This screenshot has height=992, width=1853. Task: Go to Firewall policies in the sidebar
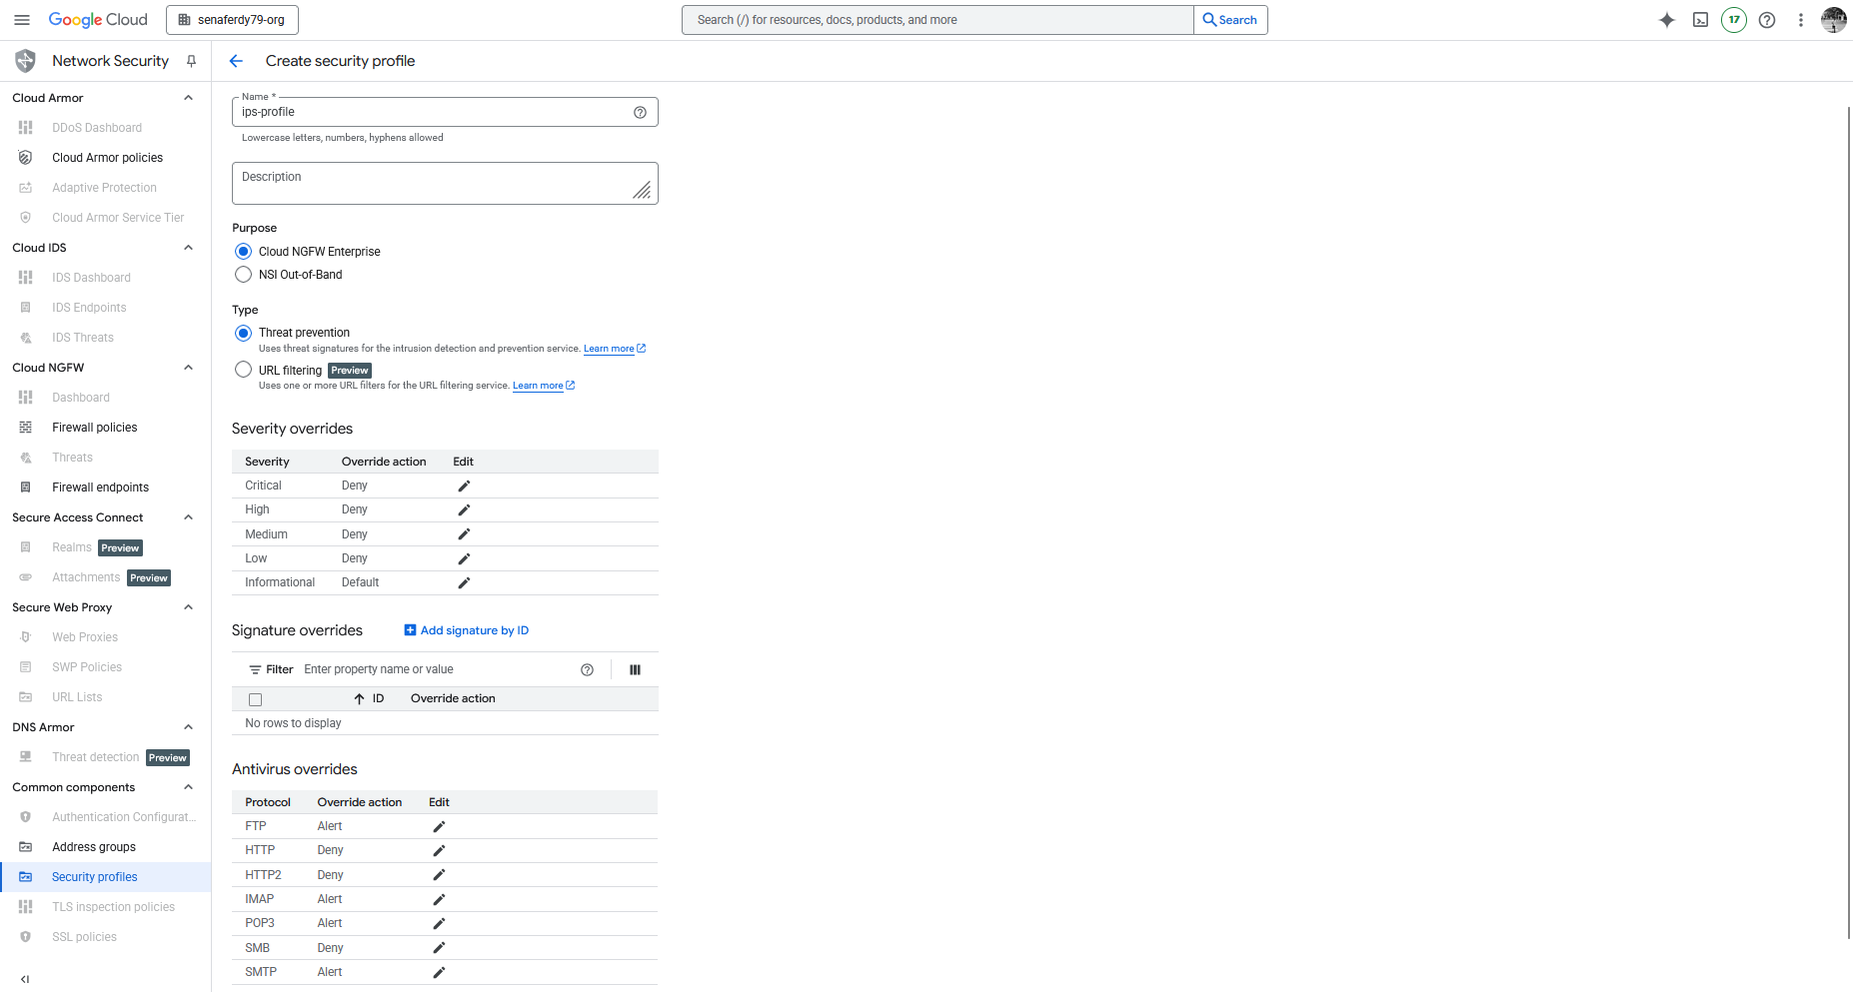[95, 428]
